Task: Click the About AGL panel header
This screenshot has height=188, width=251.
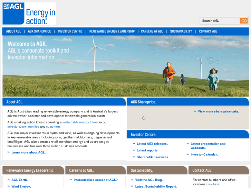Action: [x=64, y=102]
